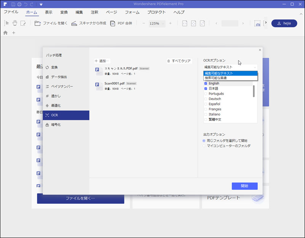Select 変換 in batch sidebar

click(x=66, y=67)
